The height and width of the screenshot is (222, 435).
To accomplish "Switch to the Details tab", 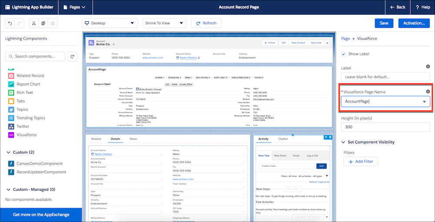I will [x=115, y=139].
